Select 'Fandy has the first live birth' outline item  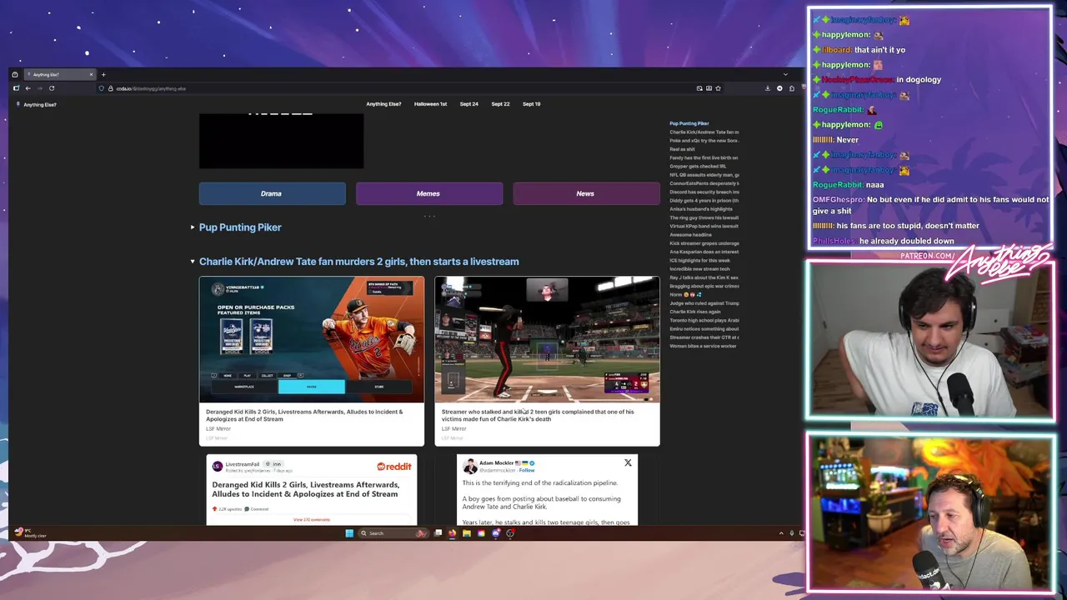click(x=704, y=157)
